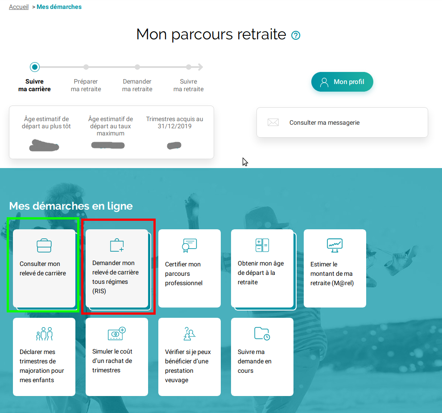Open Demander mon relevé de carrière tous régimes

click(117, 268)
